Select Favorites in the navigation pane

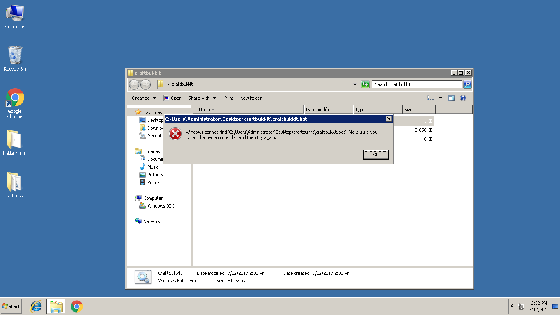tap(152, 112)
